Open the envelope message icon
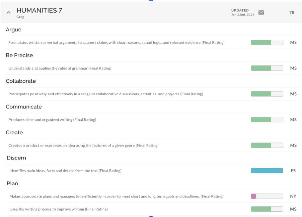This screenshot has width=302, height=217. (261, 12)
